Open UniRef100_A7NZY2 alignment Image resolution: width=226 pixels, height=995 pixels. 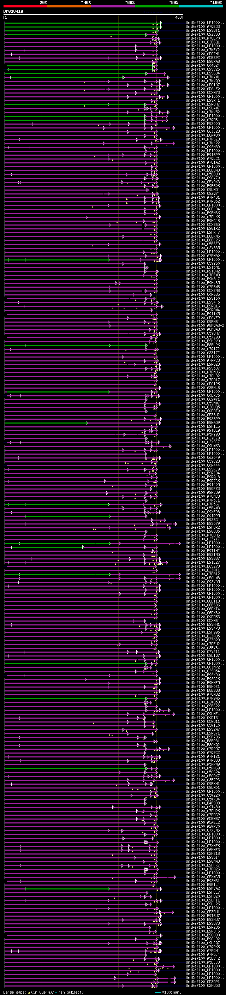(203, 50)
